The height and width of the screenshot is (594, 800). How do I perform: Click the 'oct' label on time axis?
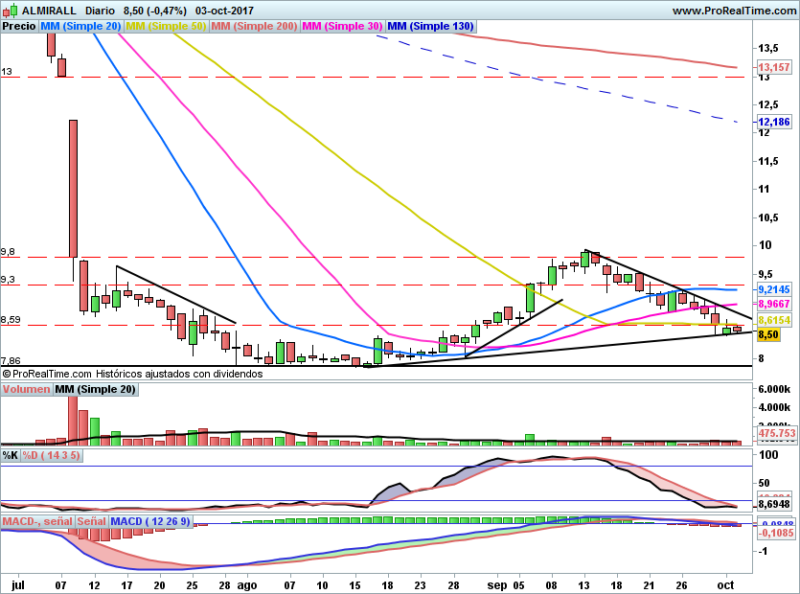click(725, 584)
